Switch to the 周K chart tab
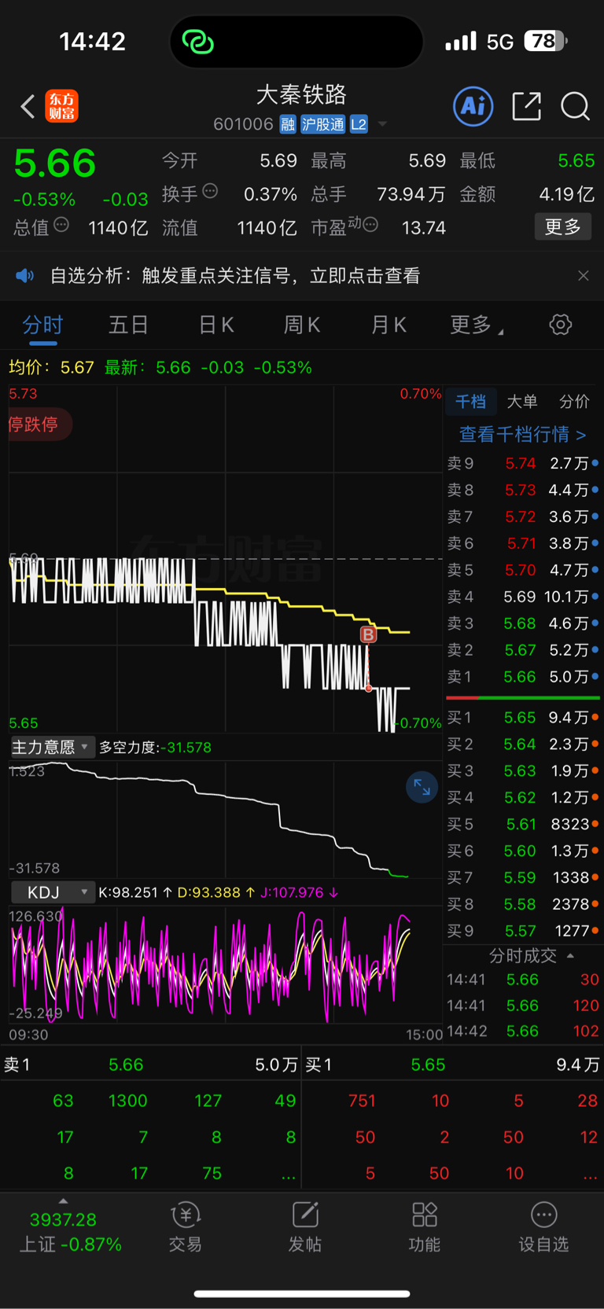 point(301,325)
